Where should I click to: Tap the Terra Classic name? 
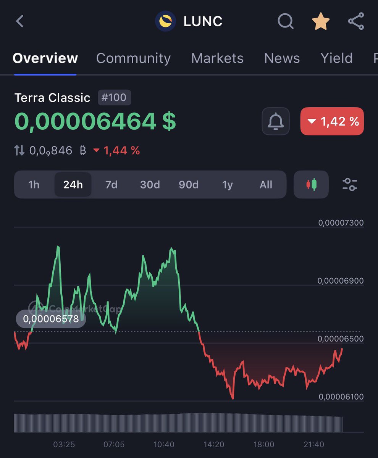52,98
